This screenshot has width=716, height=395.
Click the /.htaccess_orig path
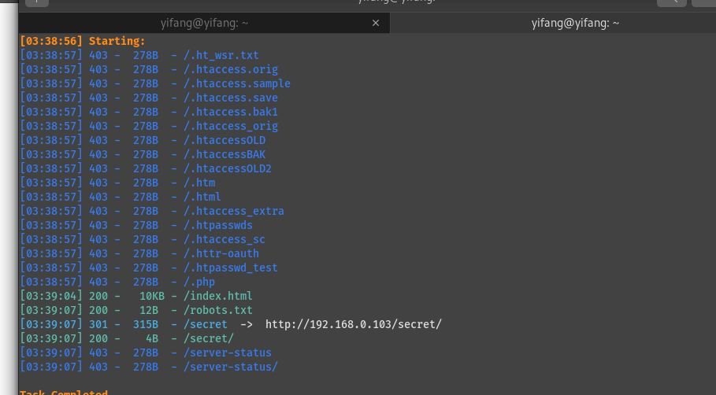231,126
